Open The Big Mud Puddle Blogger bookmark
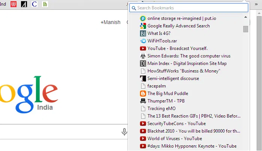262x151 pixels. point(167,94)
